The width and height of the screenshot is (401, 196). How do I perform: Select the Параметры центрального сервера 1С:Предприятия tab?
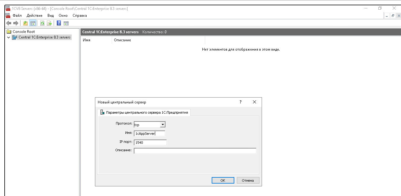click(x=144, y=112)
